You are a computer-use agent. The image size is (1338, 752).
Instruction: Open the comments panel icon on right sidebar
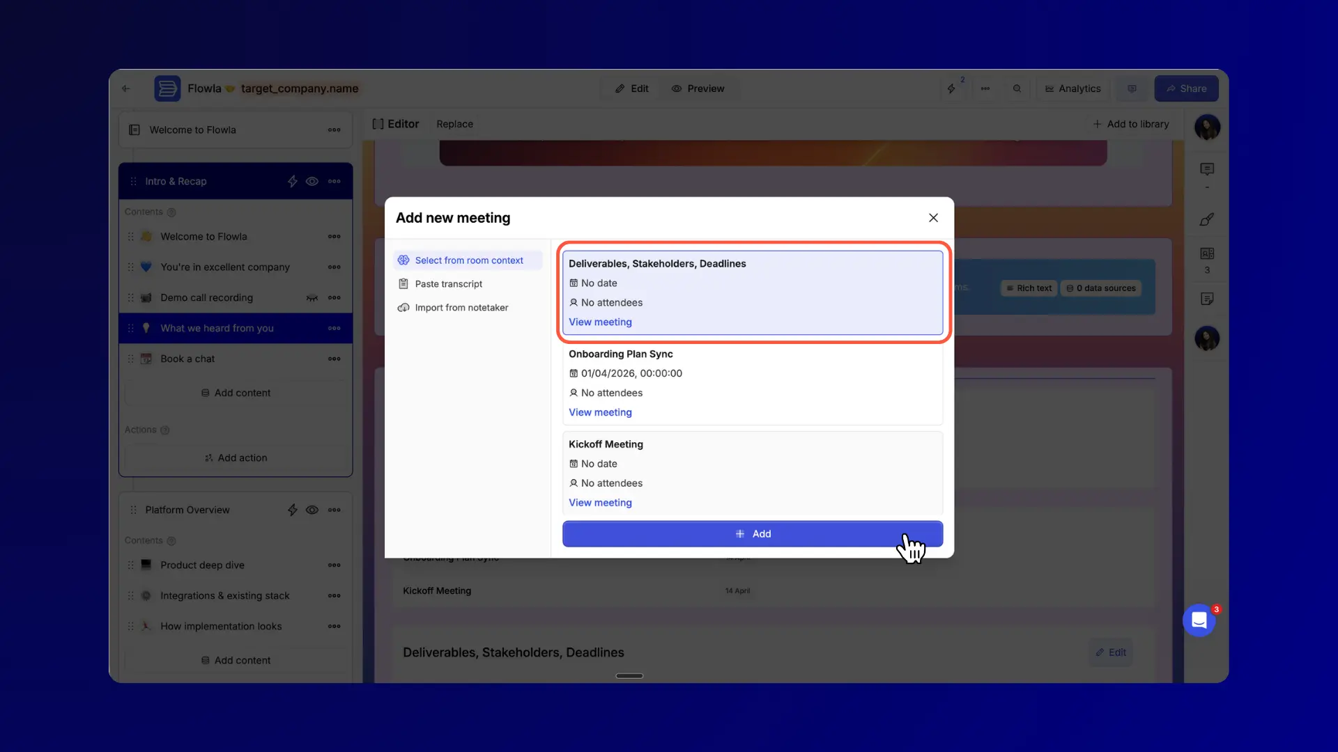click(x=1207, y=169)
